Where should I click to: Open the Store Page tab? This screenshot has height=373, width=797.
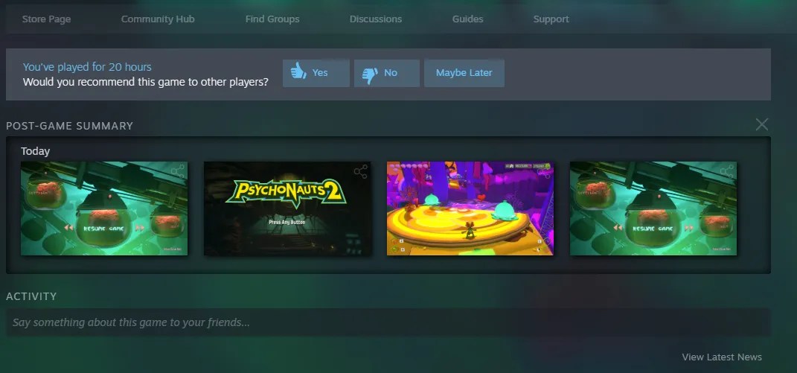pyautogui.click(x=46, y=19)
